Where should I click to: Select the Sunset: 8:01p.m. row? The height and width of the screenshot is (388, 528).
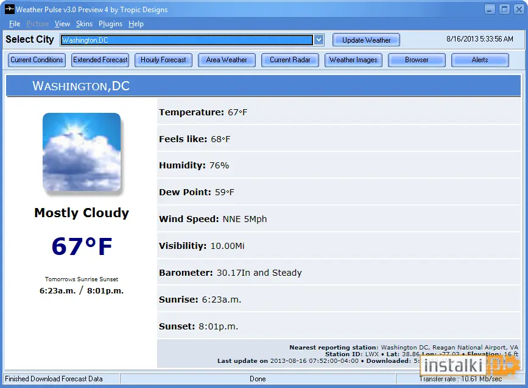tap(339, 326)
